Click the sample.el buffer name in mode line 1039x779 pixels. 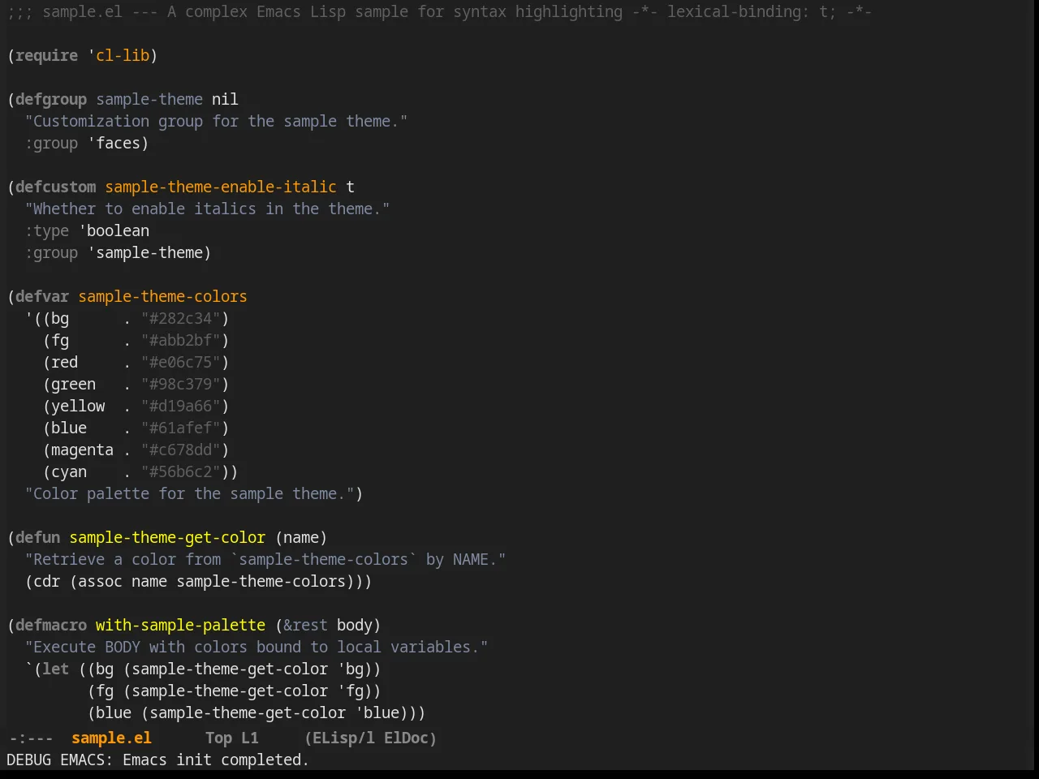pos(111,738)
